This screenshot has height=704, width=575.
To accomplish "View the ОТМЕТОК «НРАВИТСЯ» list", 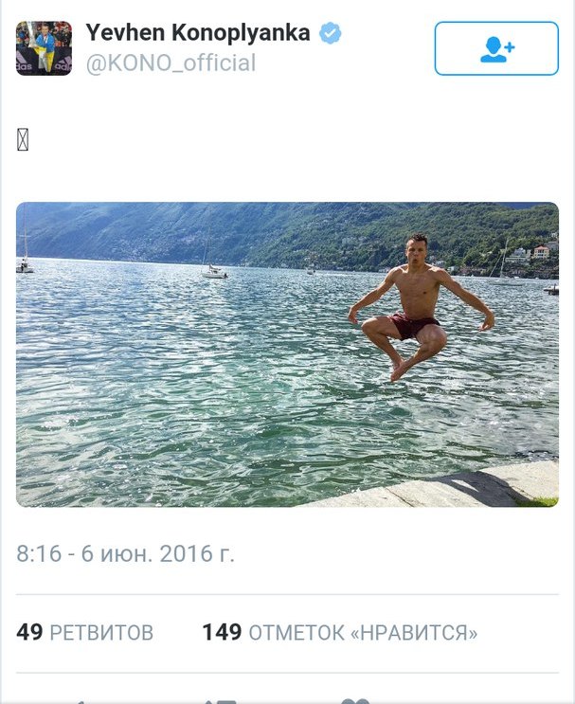I will [363, 633].
